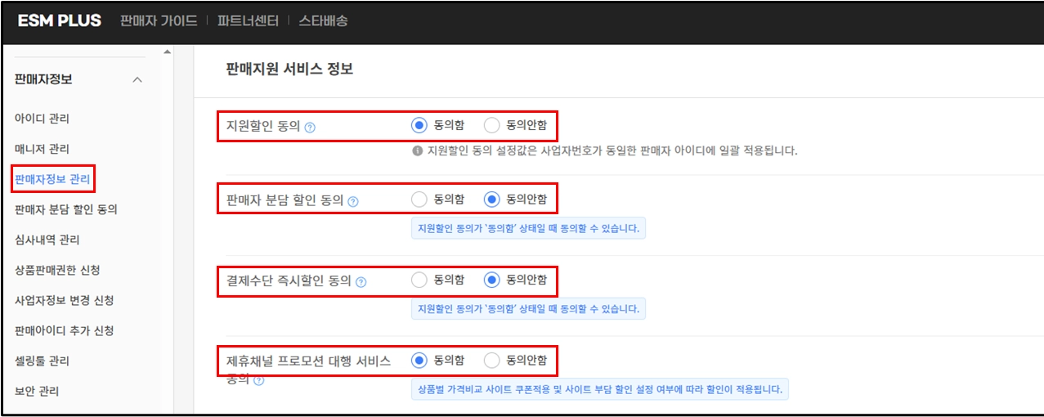Select 동의함 for 지원할인 동의
Viewport: 1044px width, 417px height.
[419, 126]
